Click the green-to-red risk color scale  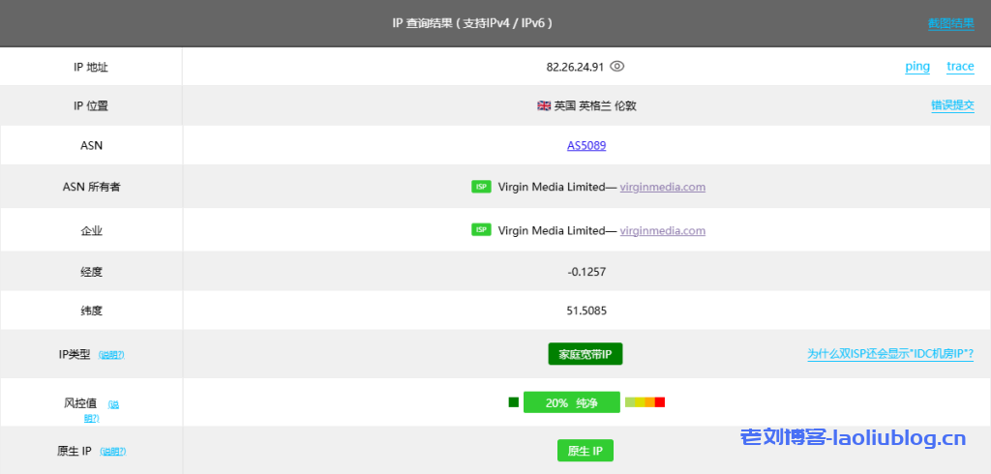tap(645, 402)
